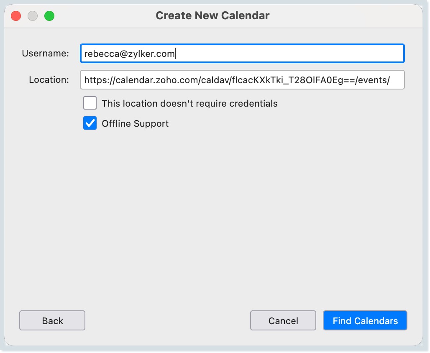Click Cancel to dismiss the dialog
Screen dimensions: 430x353
(x=283, y=320)
